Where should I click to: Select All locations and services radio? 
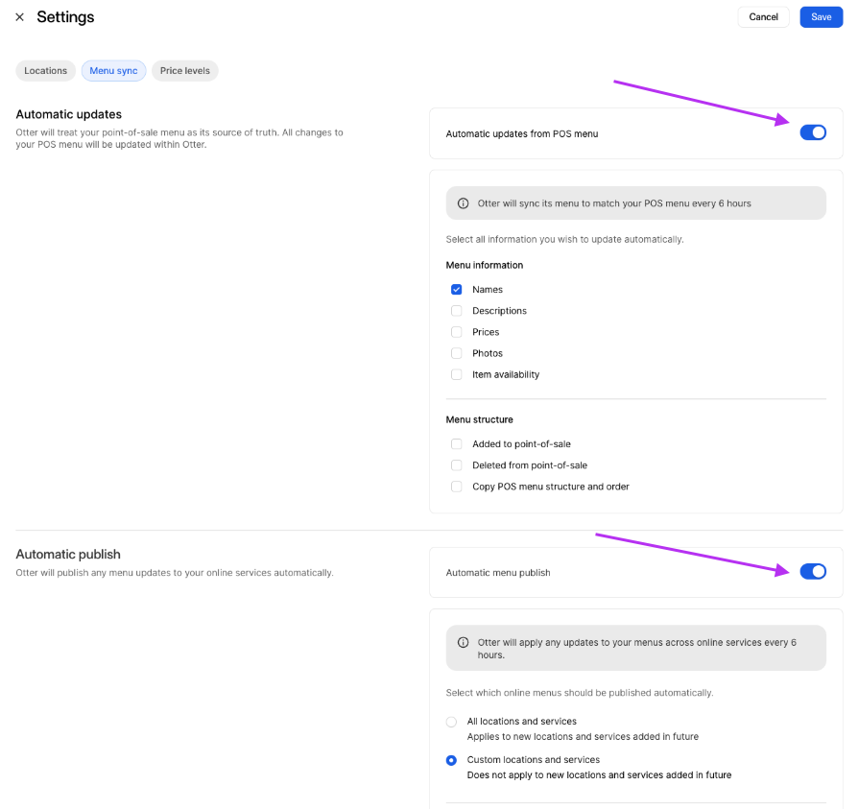point(451,722)
